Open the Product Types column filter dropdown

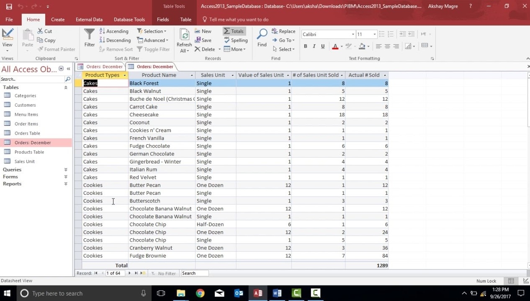click(x=124, y=75)
